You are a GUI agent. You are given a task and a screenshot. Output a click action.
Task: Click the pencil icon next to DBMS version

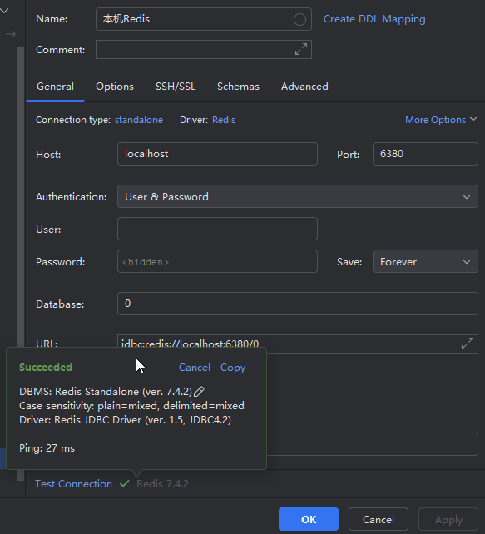pos(199,392)
